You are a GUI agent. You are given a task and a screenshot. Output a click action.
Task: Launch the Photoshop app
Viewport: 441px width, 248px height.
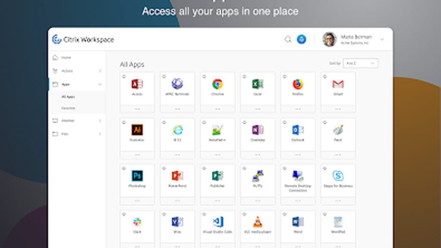click(137, 176)
